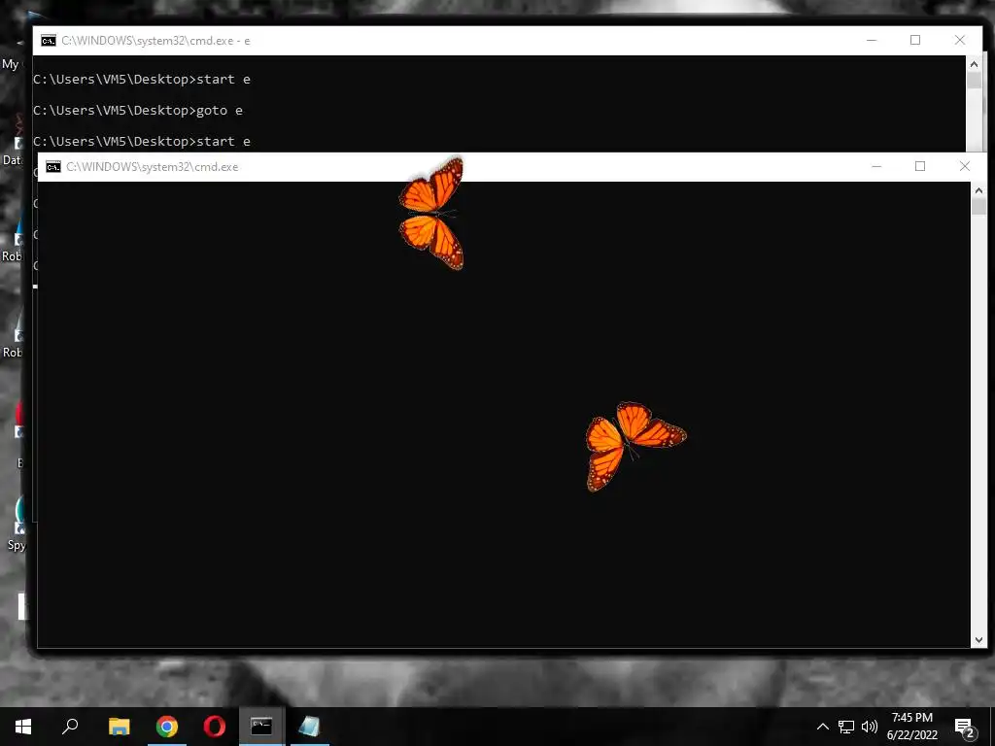Viewport: 995px width, 746px height.
Task: Click scroll up arrow in back cmd window
Action: pyautogui.click(x=974, y=64)
